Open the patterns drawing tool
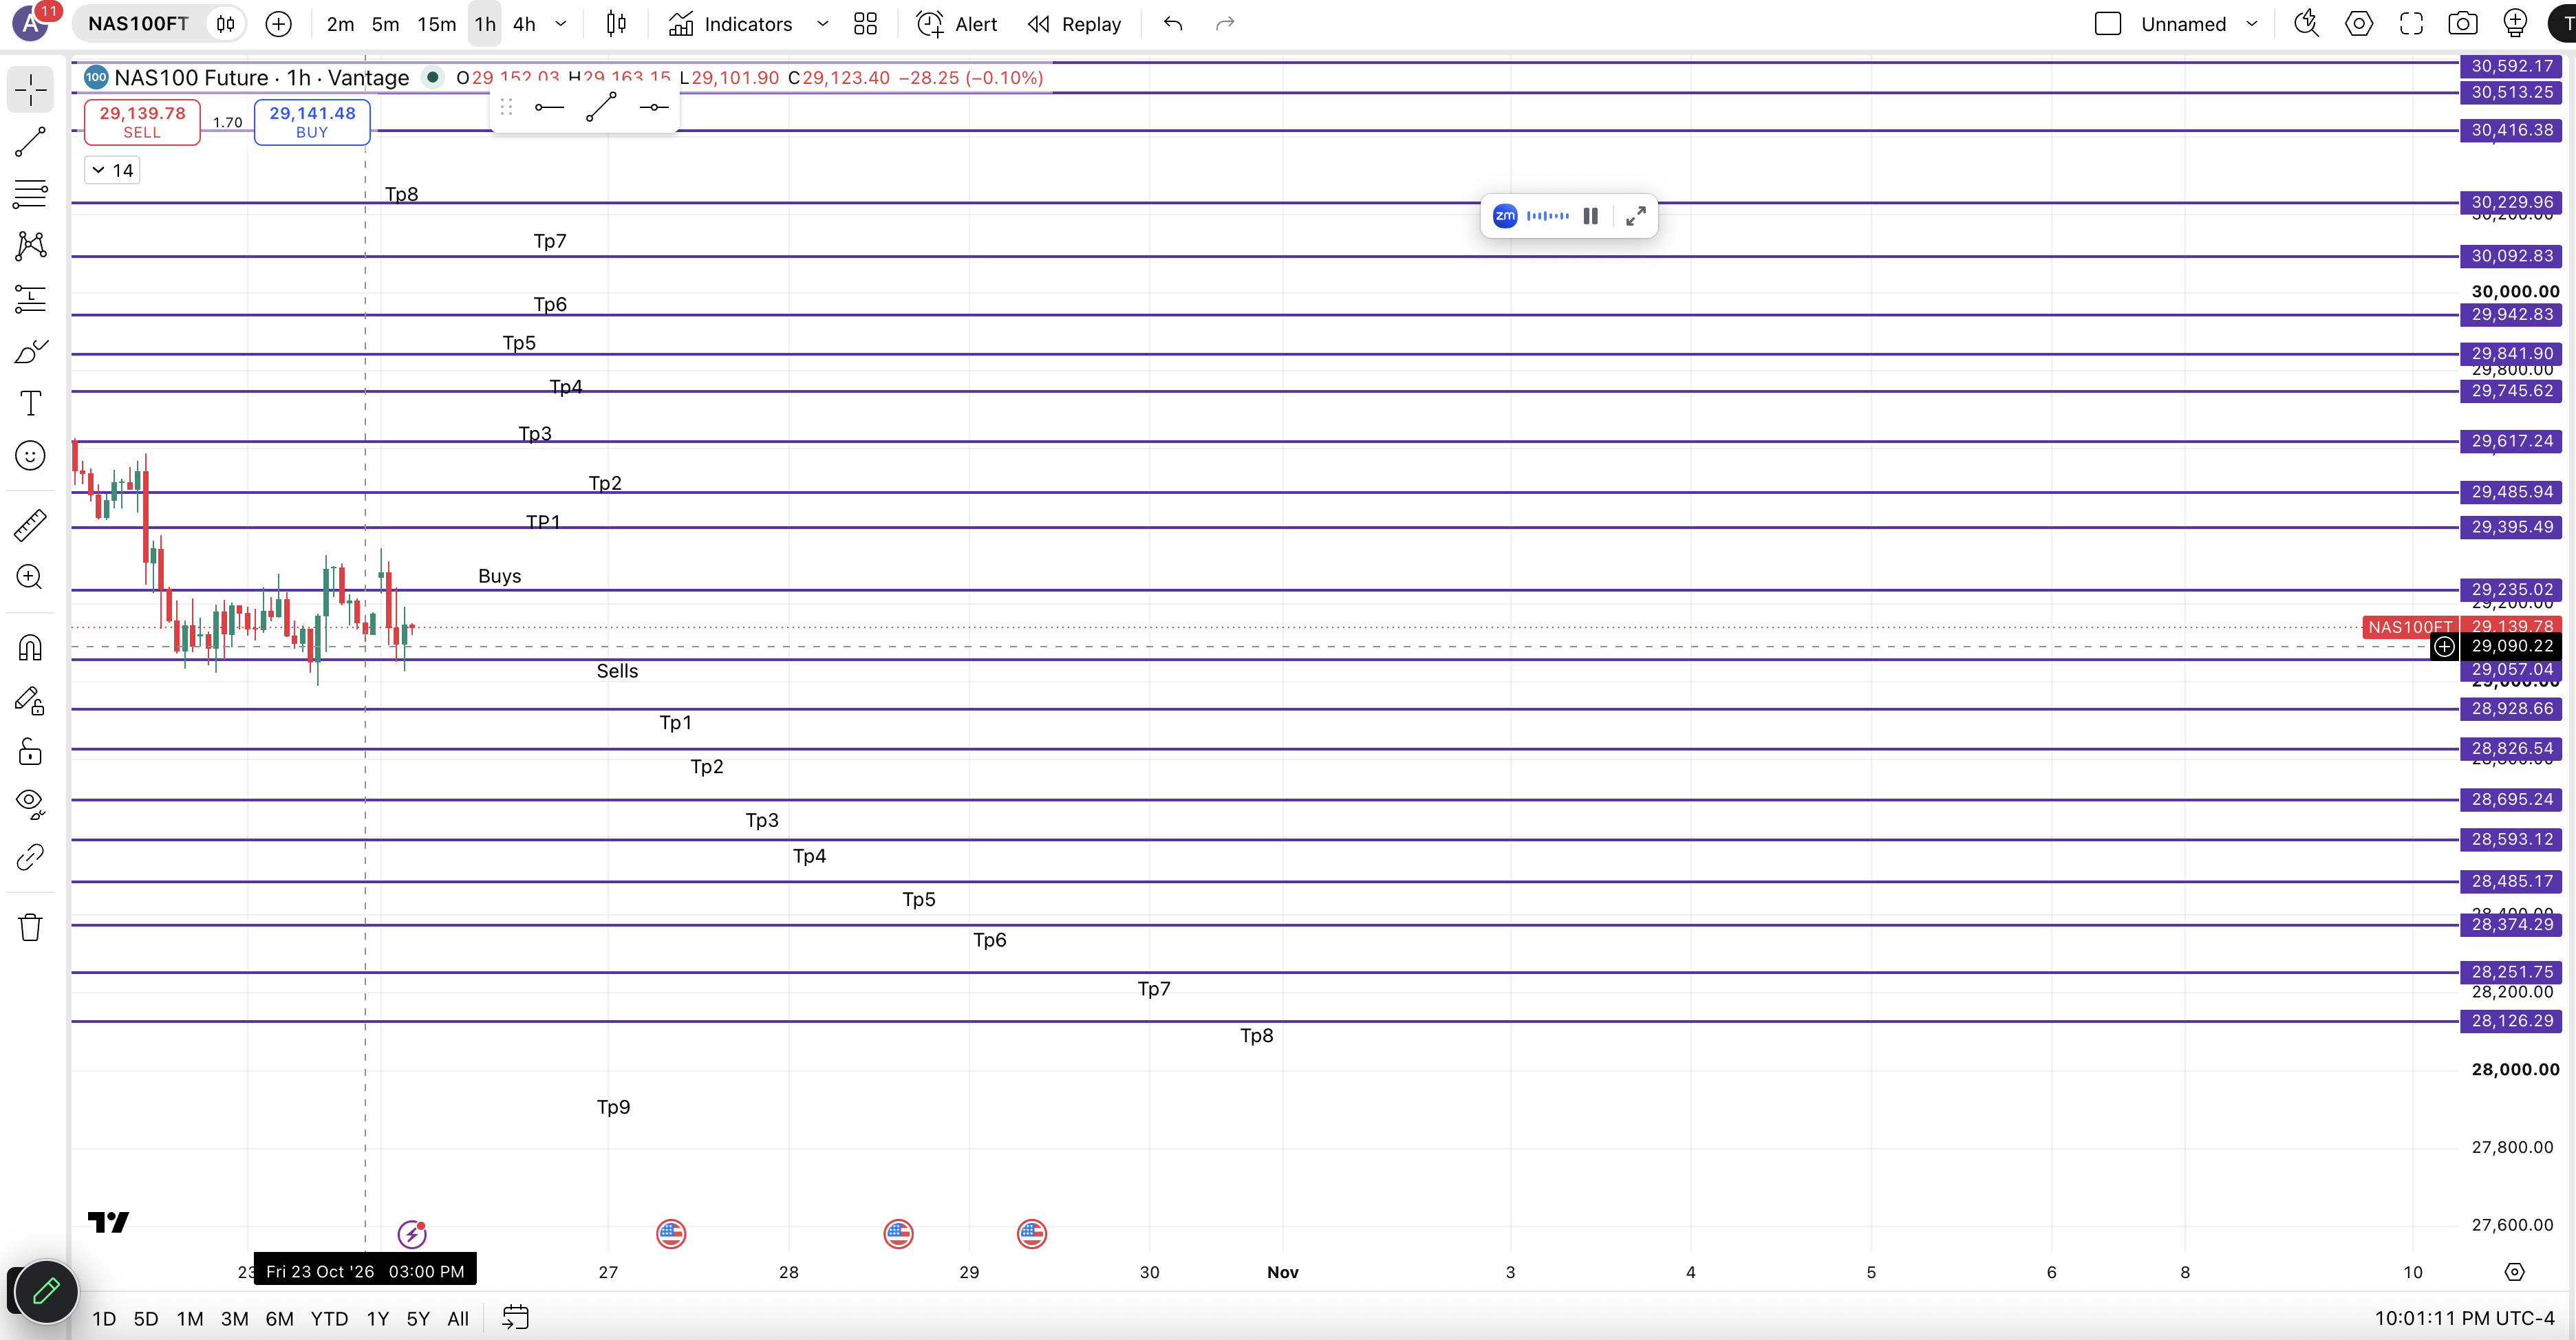The image size is (2576, 1340). 30,246
